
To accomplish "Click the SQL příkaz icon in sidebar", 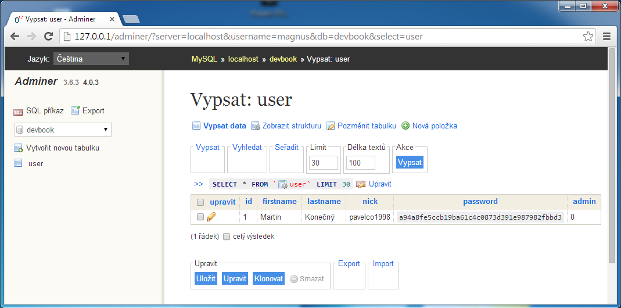I will 18,112.
